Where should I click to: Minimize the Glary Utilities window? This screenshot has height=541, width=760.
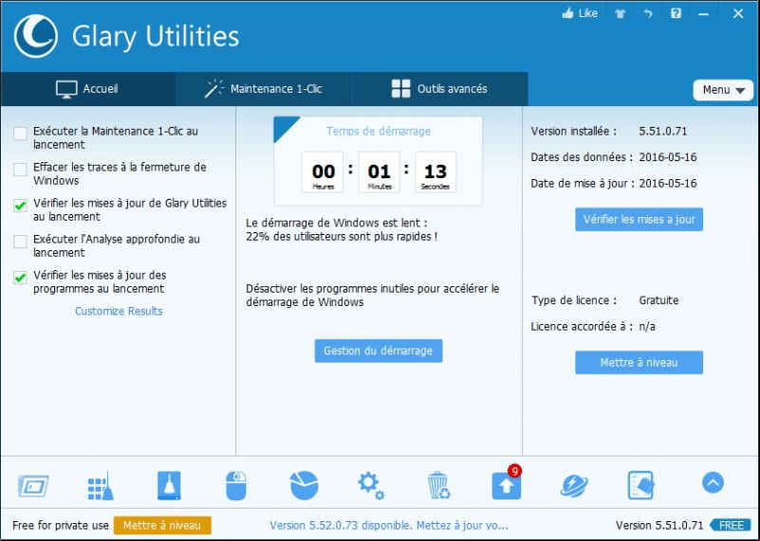pyautogui.click(x=703, y=14)
